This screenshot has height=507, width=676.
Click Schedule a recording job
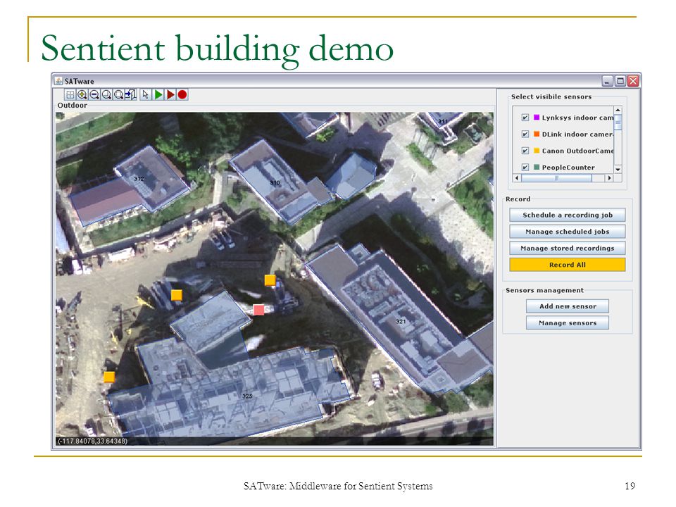pyautogui.click(x=568, y=215)
